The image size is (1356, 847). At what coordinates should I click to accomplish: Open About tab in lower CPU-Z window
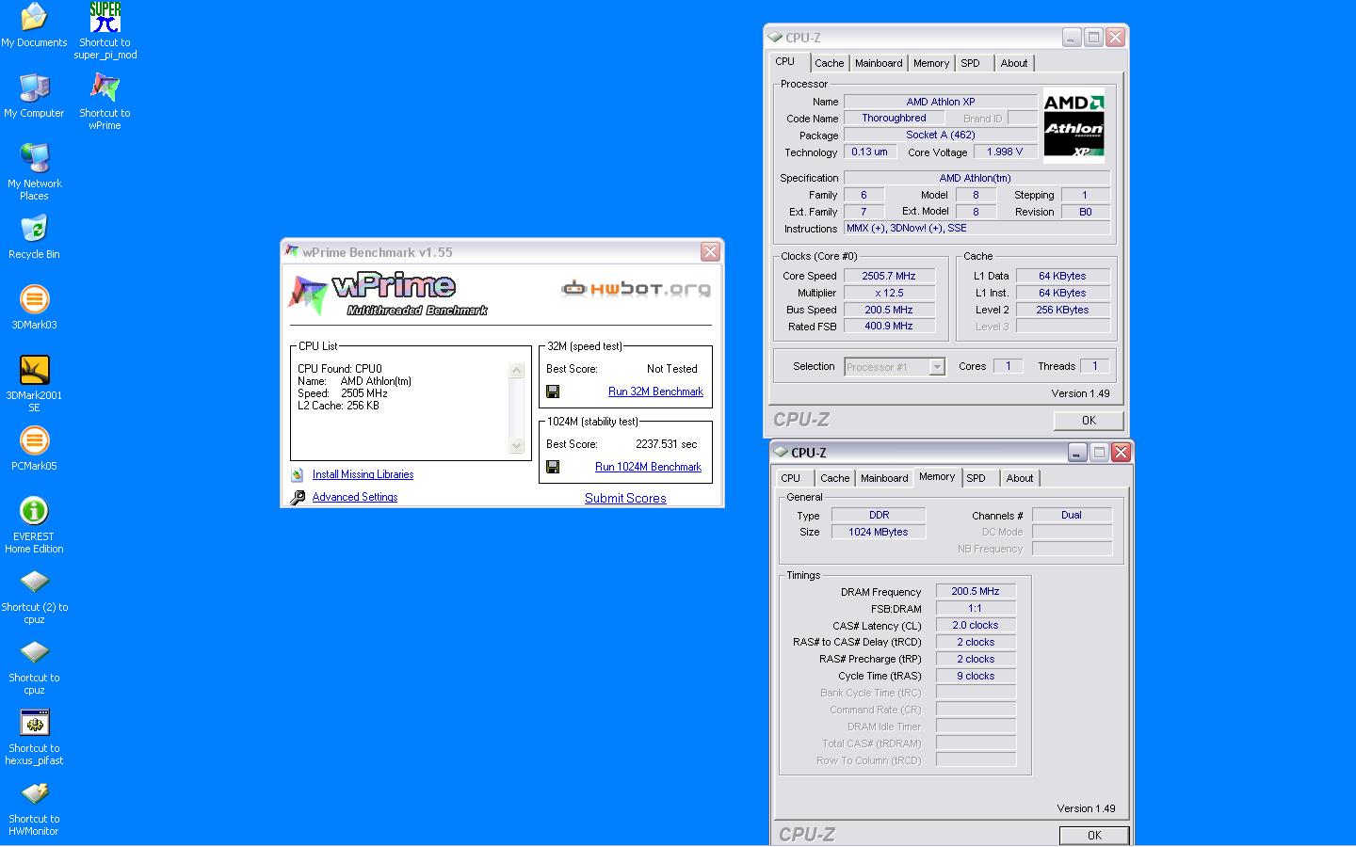click(x=1020, y=478)
